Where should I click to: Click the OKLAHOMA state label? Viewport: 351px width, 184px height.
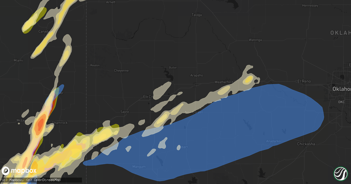tap(340, 33)
